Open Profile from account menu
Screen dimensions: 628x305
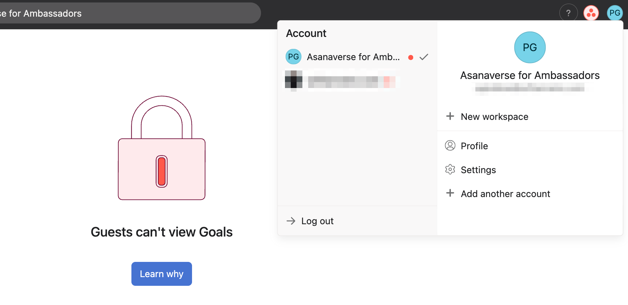(474, 146)
